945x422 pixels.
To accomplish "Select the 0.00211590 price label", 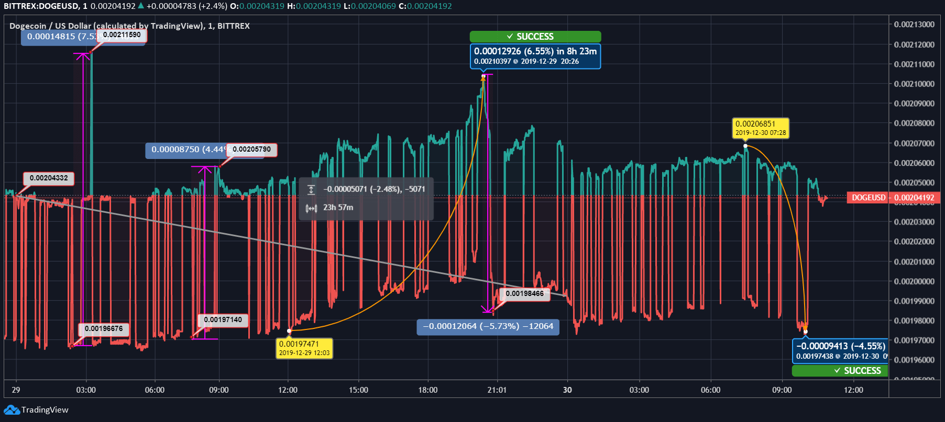I will [122, 35].
